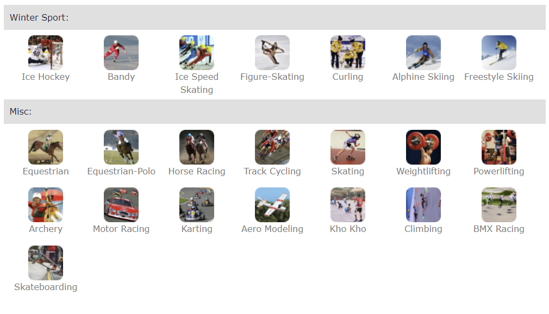Follow the Equestrian-Polo text link
549x314 pixels.
[121, 171]
